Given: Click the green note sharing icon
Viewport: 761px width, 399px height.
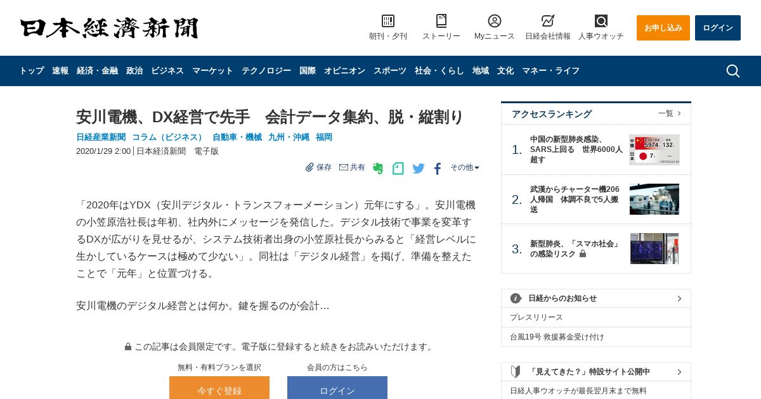Looking at the screenshot, I should pyautogui.click(x=398, y=168).
